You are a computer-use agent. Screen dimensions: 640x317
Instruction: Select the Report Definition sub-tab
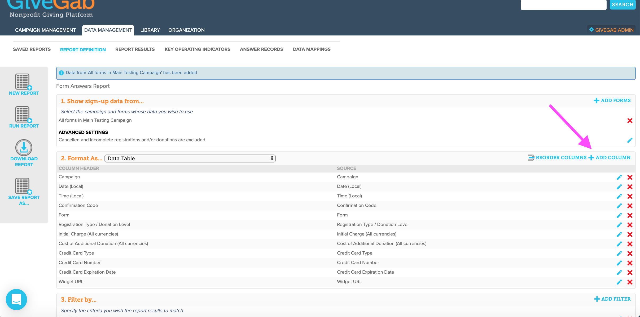pos(83,50)
